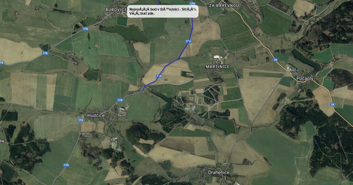This screenshot has width=353, height=185.
Task: Click the southernmost 174 road shield
Action: (x=66, y=165)
